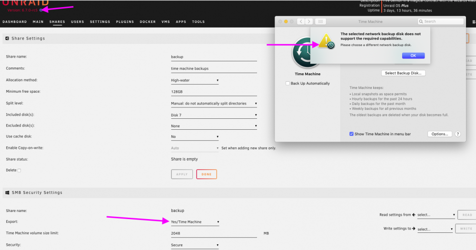Click the Share Settings heading text
This screenshot has width=476, height=250.
click(x=28, y=38)
